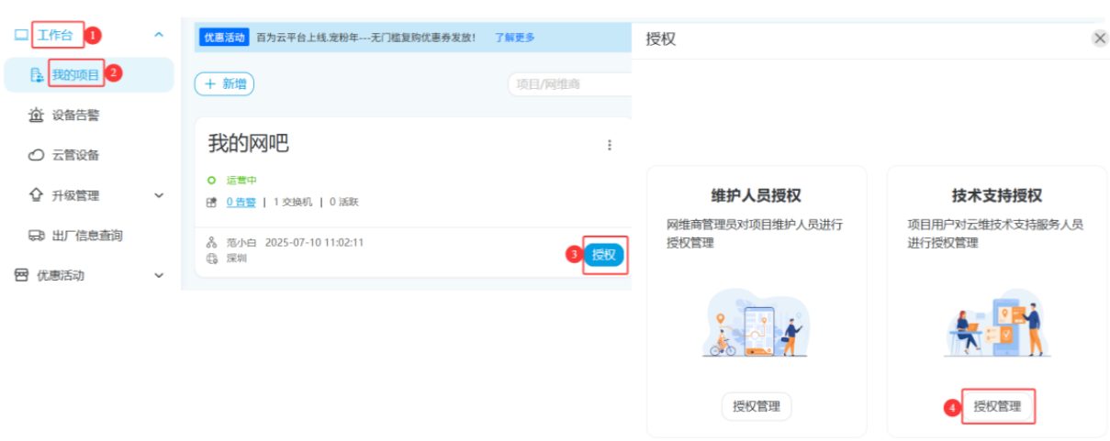The width and height of the screenshot is (1110, 441).
Task: Click the 设备告警 alarm icon
Action: 36,116
